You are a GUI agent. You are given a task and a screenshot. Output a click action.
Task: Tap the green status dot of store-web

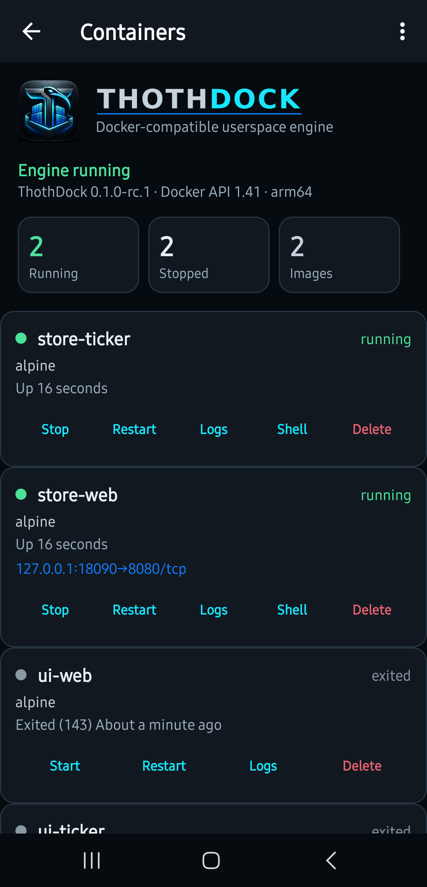pyautogui.click(x=21, y=494)
